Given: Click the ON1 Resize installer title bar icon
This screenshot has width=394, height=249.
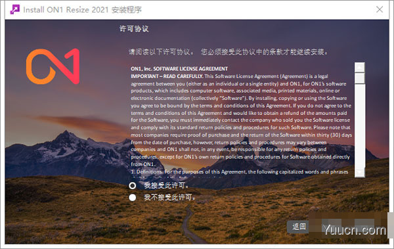Looking at the screenshot, I should 14,10.
